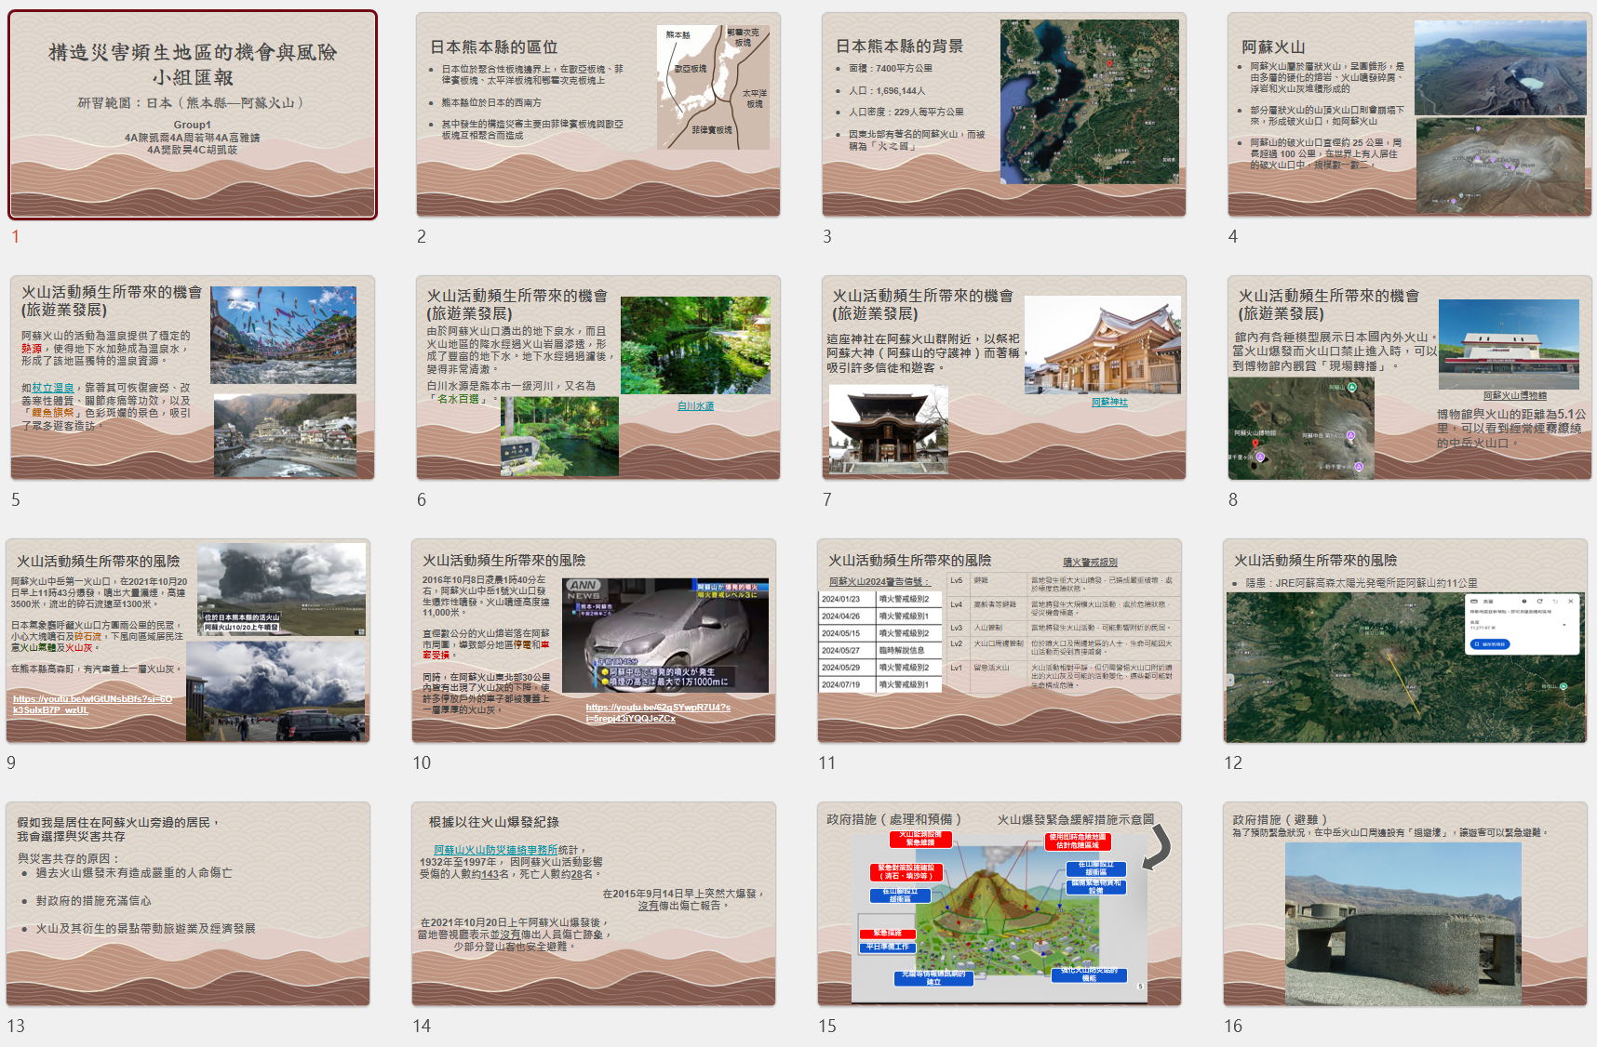This screenshot has height=1047, width=1597.
Task: Click the 2024 warning table on slide 11
Action: (x=879, y=642)
